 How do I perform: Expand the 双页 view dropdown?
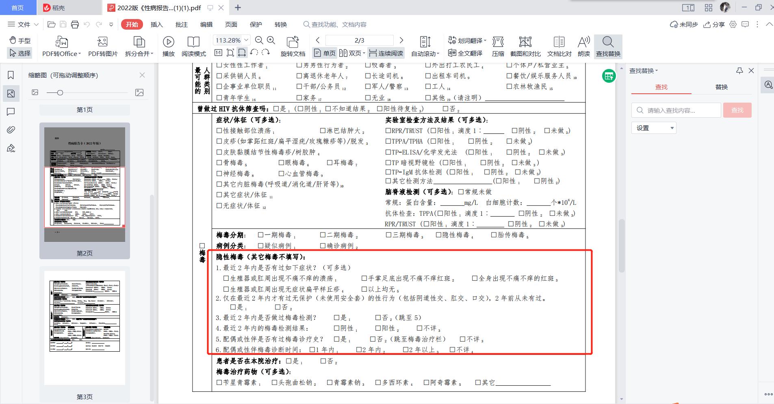pyautogui.click(x=363, y=53)
